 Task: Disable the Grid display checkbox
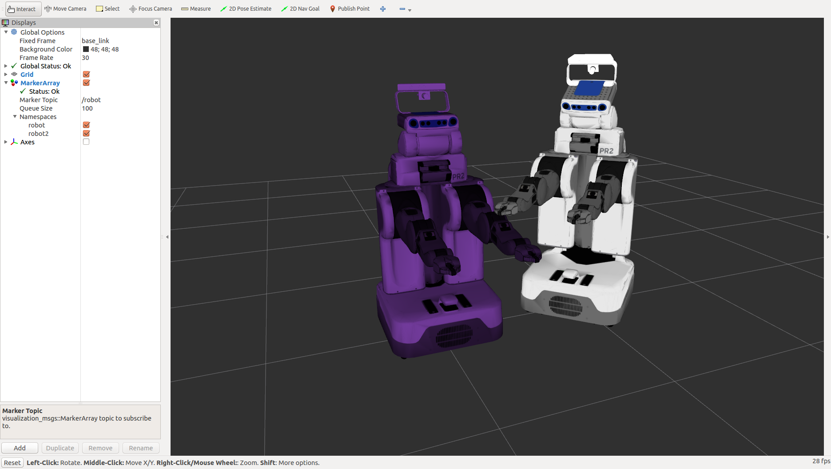[x=86, y=74]
